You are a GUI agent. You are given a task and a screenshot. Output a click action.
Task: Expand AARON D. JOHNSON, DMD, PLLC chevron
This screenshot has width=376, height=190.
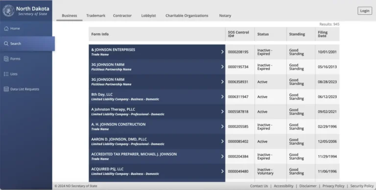pyautogui.click(x=222, y=142)
